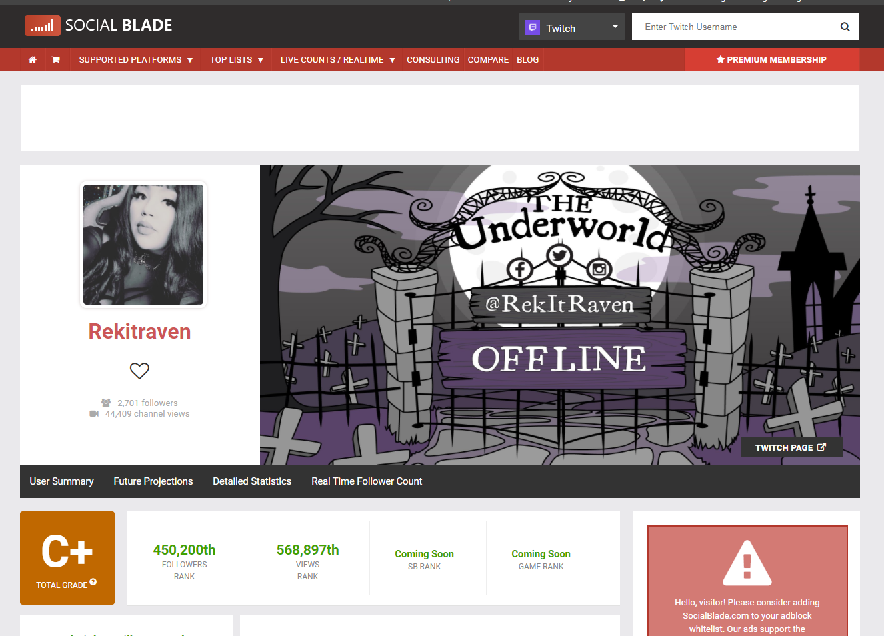Switch to the Future Projections tab
The height and width of the screenshot is (636, 884).
[x=153, y=481]
